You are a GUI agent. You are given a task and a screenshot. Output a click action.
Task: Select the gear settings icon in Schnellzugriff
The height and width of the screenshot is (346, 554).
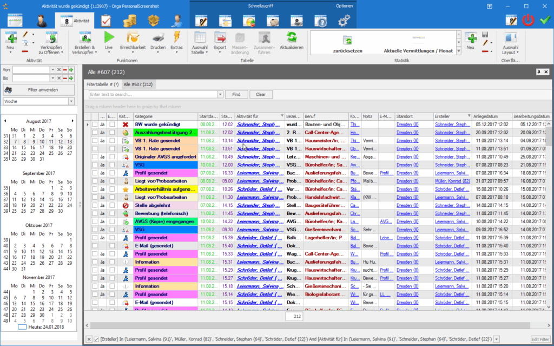(x=344, y=21)
